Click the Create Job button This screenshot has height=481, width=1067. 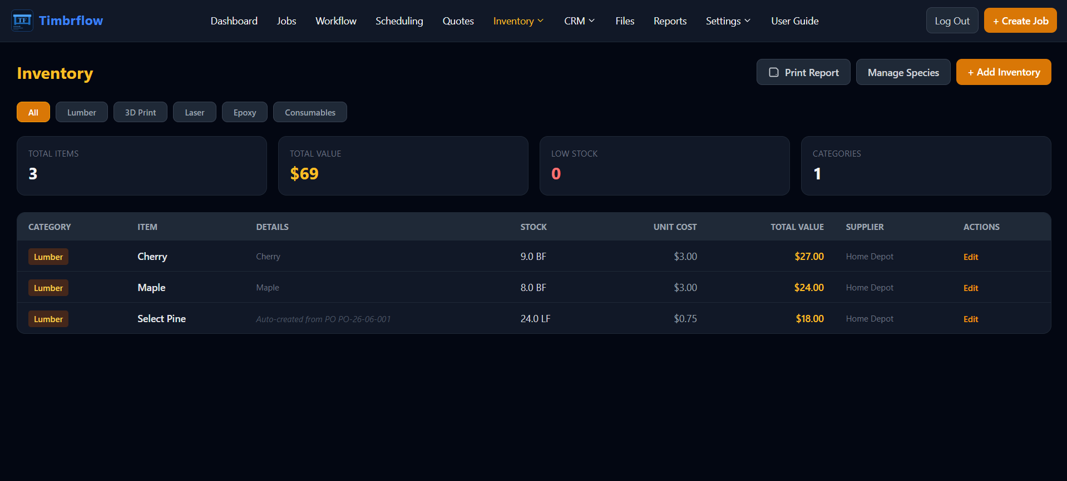[1020, 21]
